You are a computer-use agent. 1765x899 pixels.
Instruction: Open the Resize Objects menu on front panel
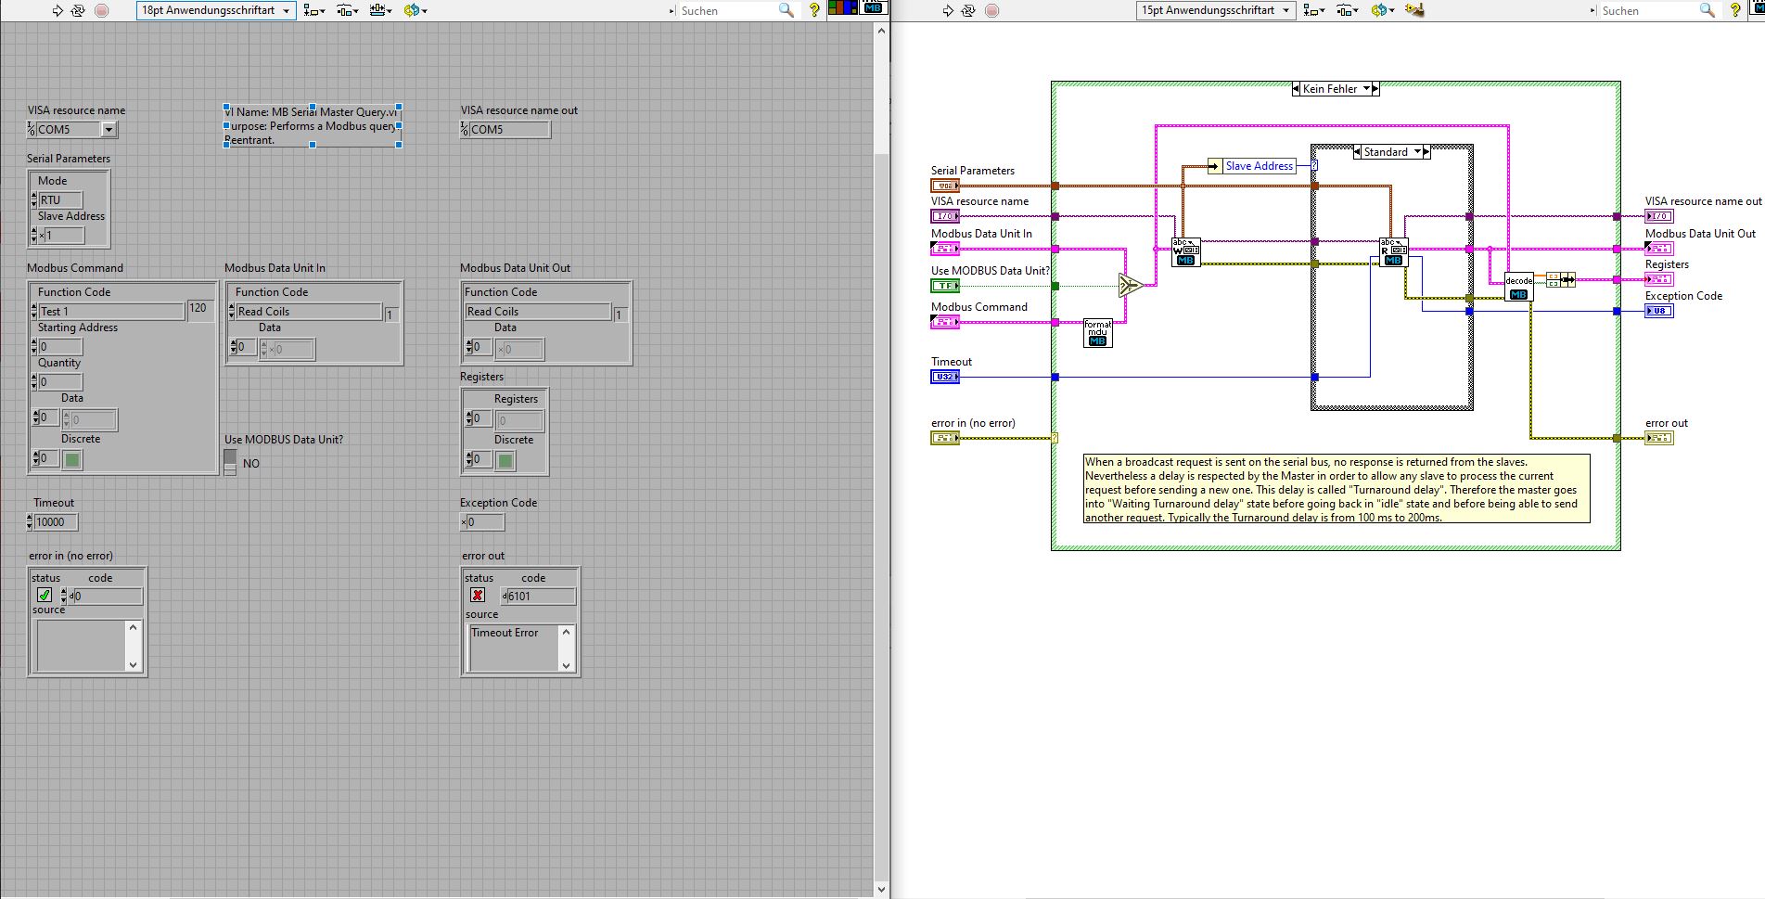pyautogui.click(x=379, y=10)
